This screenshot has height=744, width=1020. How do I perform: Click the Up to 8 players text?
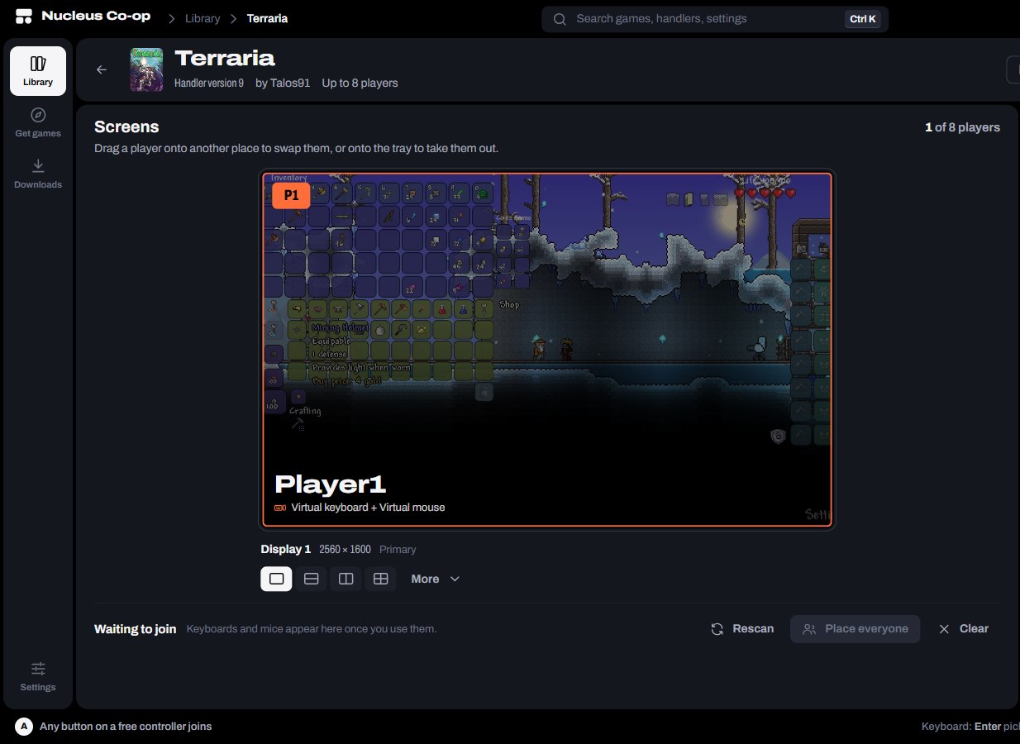360,83
